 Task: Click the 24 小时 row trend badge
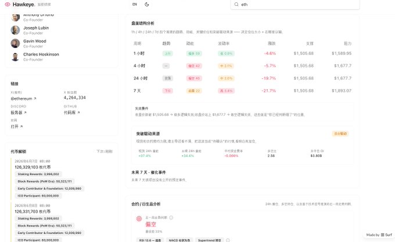click(x=167, y=78)
